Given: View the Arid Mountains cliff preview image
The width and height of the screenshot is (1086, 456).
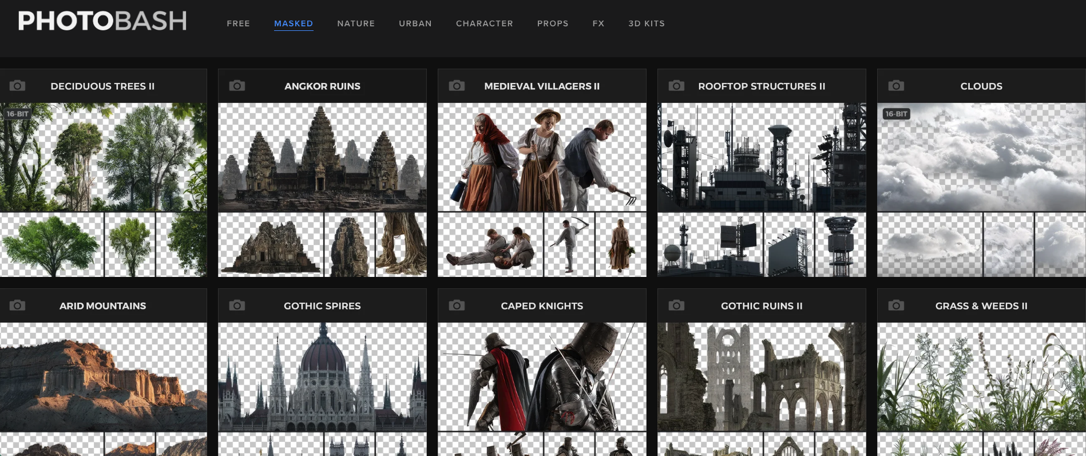Looking at the screenshot, I should (x=103, y=377).
